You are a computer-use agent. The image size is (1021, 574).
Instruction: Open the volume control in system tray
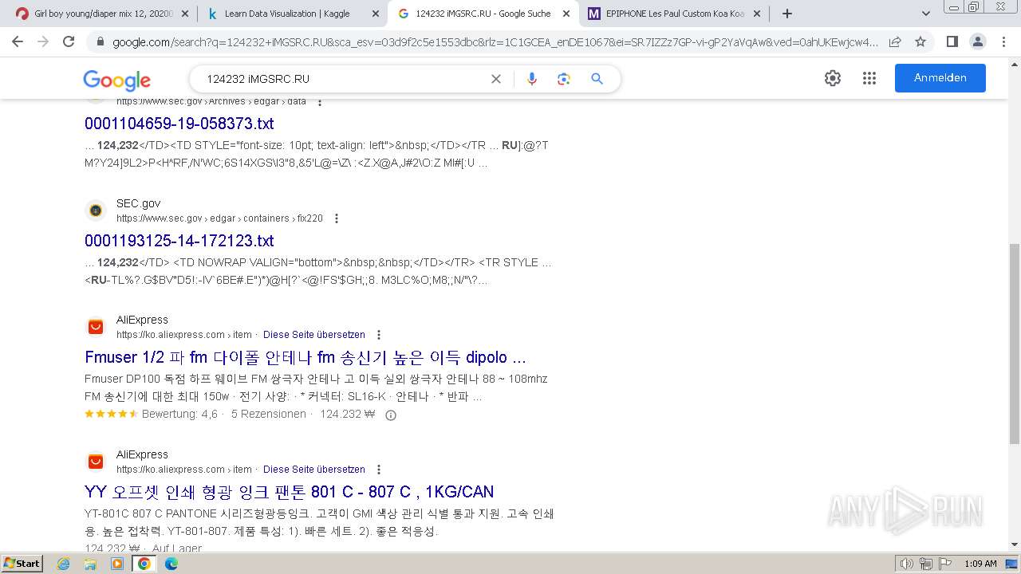[x=907, y=564]
